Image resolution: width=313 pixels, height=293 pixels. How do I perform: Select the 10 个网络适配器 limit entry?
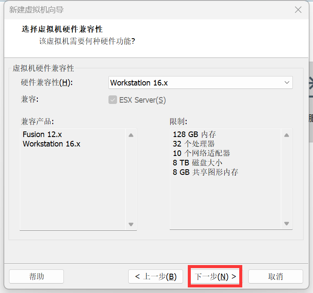(202, 153)
